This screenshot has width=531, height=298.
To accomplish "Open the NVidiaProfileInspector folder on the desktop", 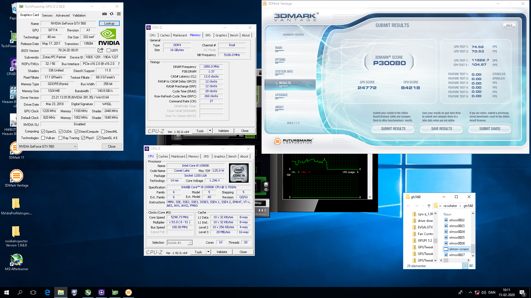I will [16, 206].
